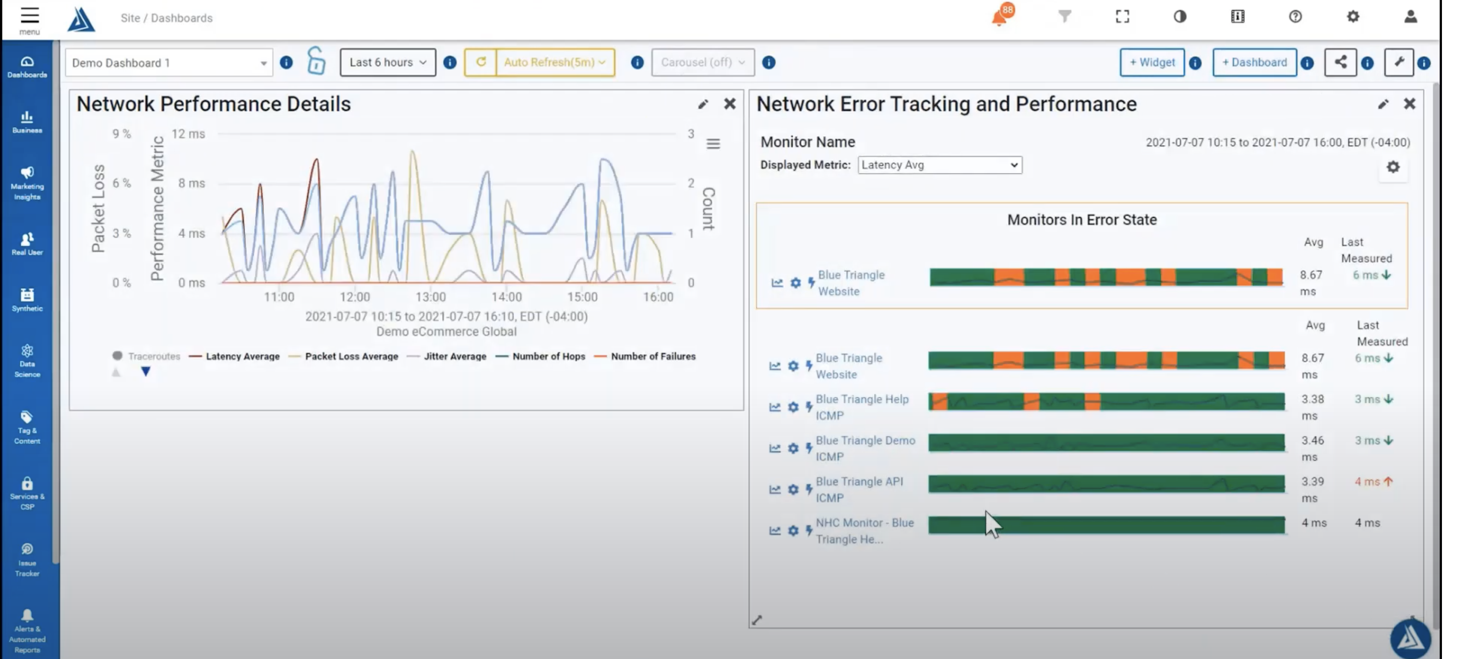Click lightning icon for NHC Monitor row
Screen dimensions: 1473x659
[809, 530]
